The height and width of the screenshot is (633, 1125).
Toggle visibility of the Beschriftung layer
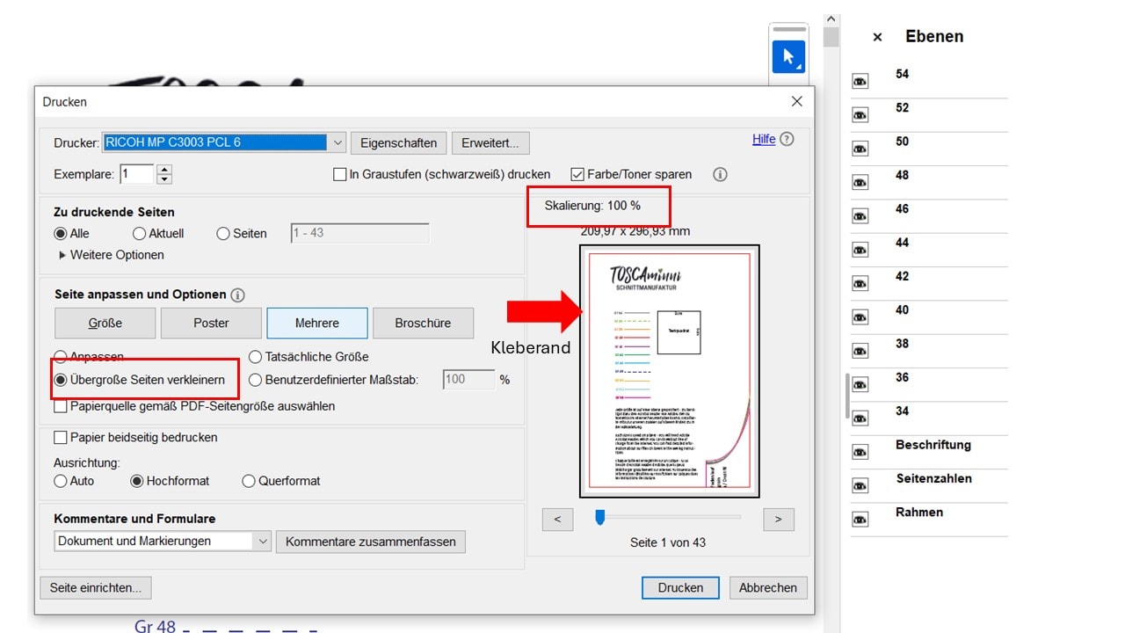[x=860, y=452]
